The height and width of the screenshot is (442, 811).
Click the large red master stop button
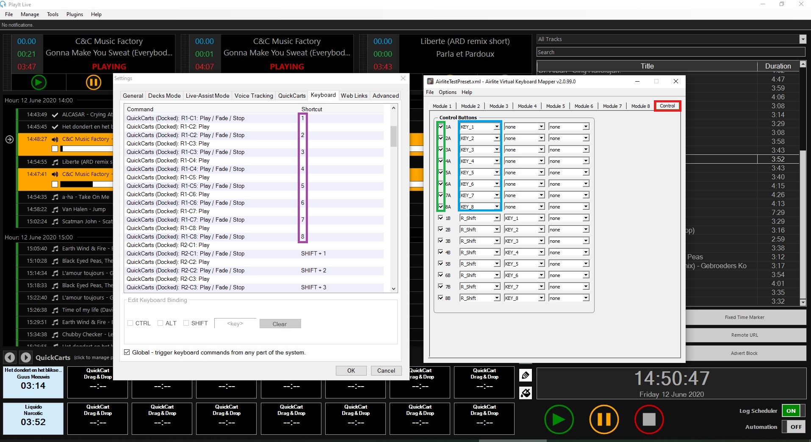[648, 419]
